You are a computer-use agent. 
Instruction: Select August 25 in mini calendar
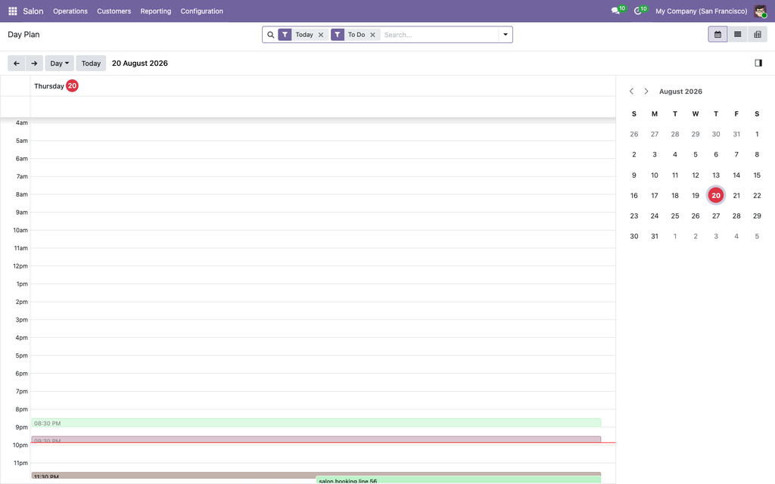pos(674,216)
